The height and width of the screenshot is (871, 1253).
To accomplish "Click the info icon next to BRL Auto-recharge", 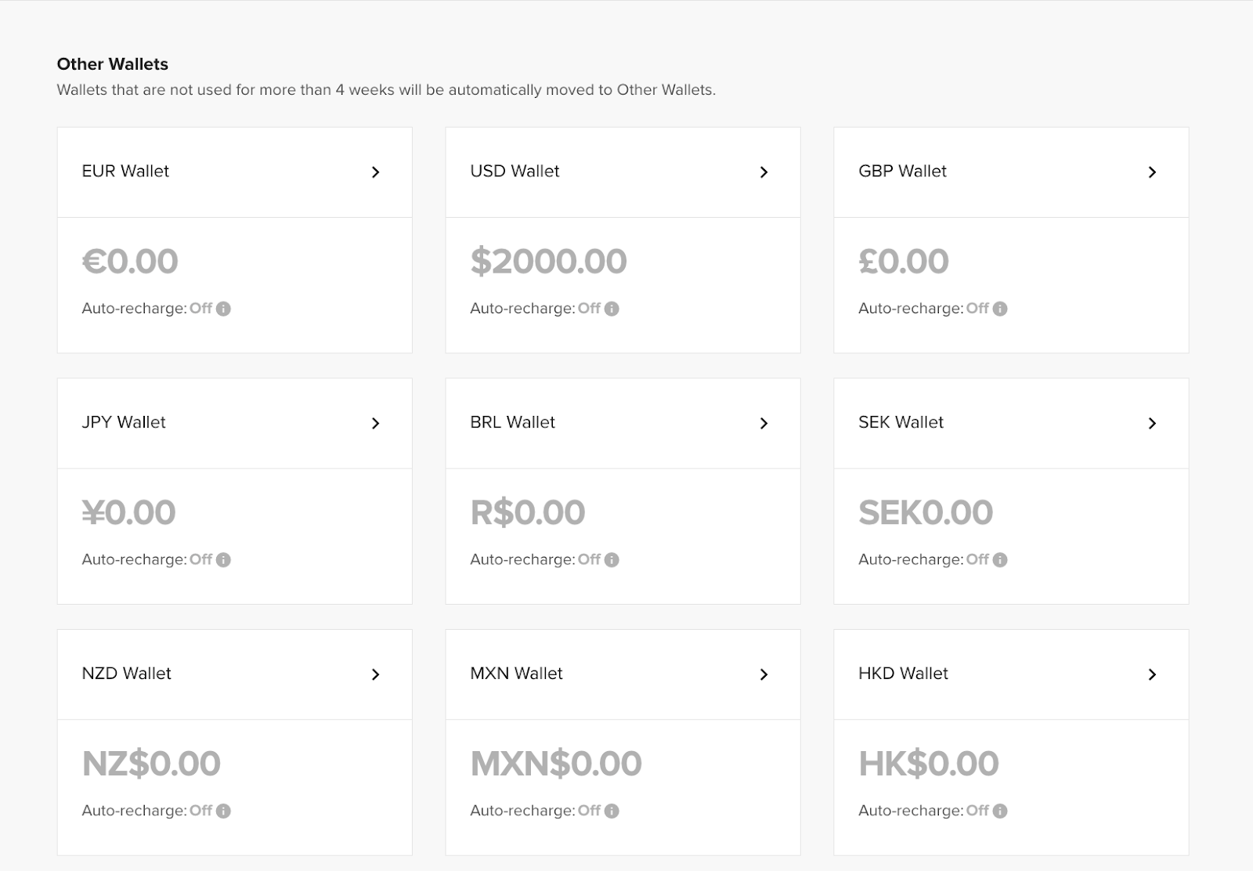I will (x=612, y=560).
